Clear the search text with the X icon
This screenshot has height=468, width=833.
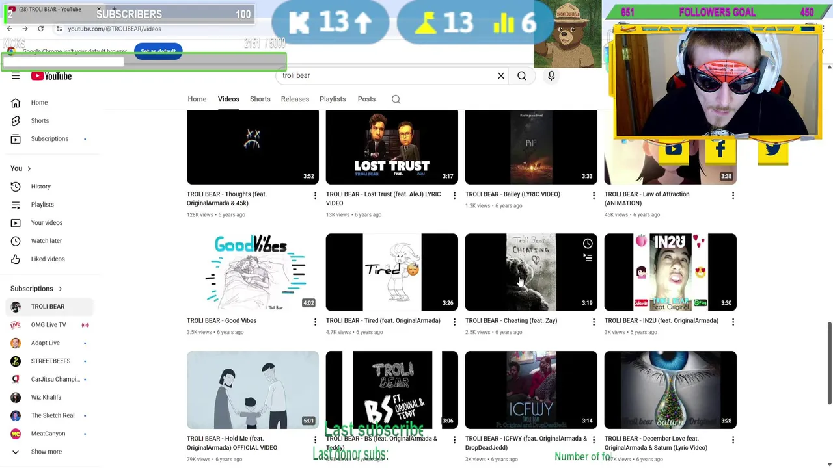tap(501, 76)
